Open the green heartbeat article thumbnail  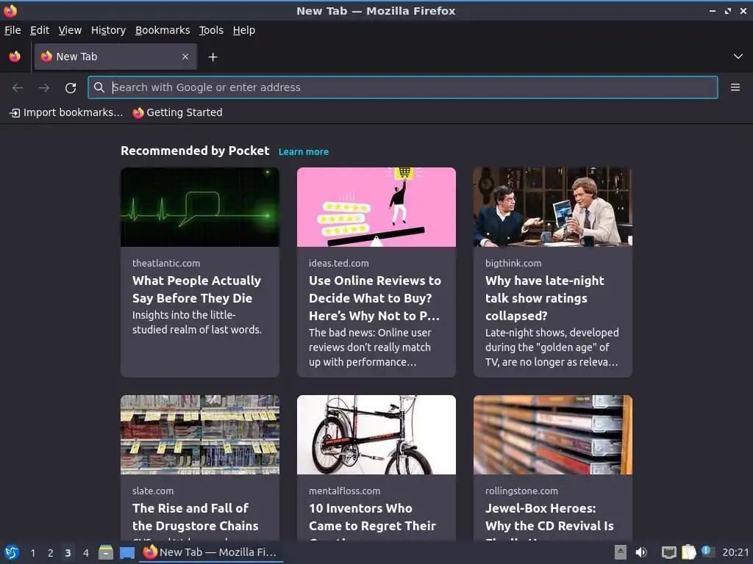tap(200, 207)
